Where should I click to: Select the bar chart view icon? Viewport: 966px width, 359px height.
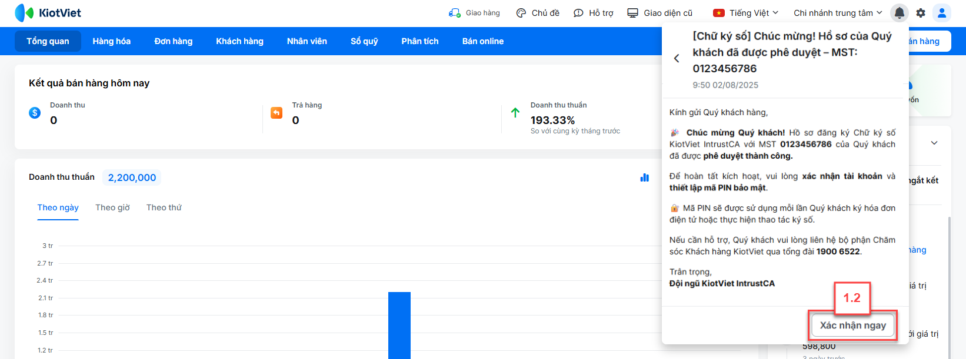(x=645, y=177)
